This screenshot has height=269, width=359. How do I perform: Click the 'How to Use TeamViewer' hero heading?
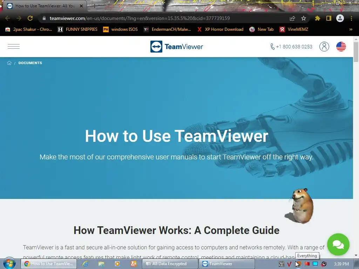pyautogui.click(x=177, y=136)
